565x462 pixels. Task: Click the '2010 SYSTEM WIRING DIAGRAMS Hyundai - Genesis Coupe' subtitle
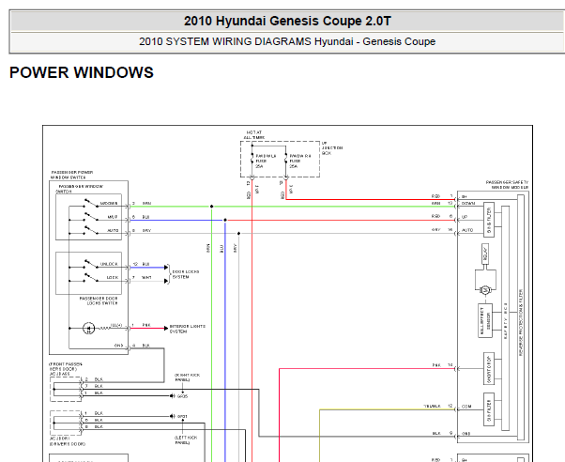287,41
